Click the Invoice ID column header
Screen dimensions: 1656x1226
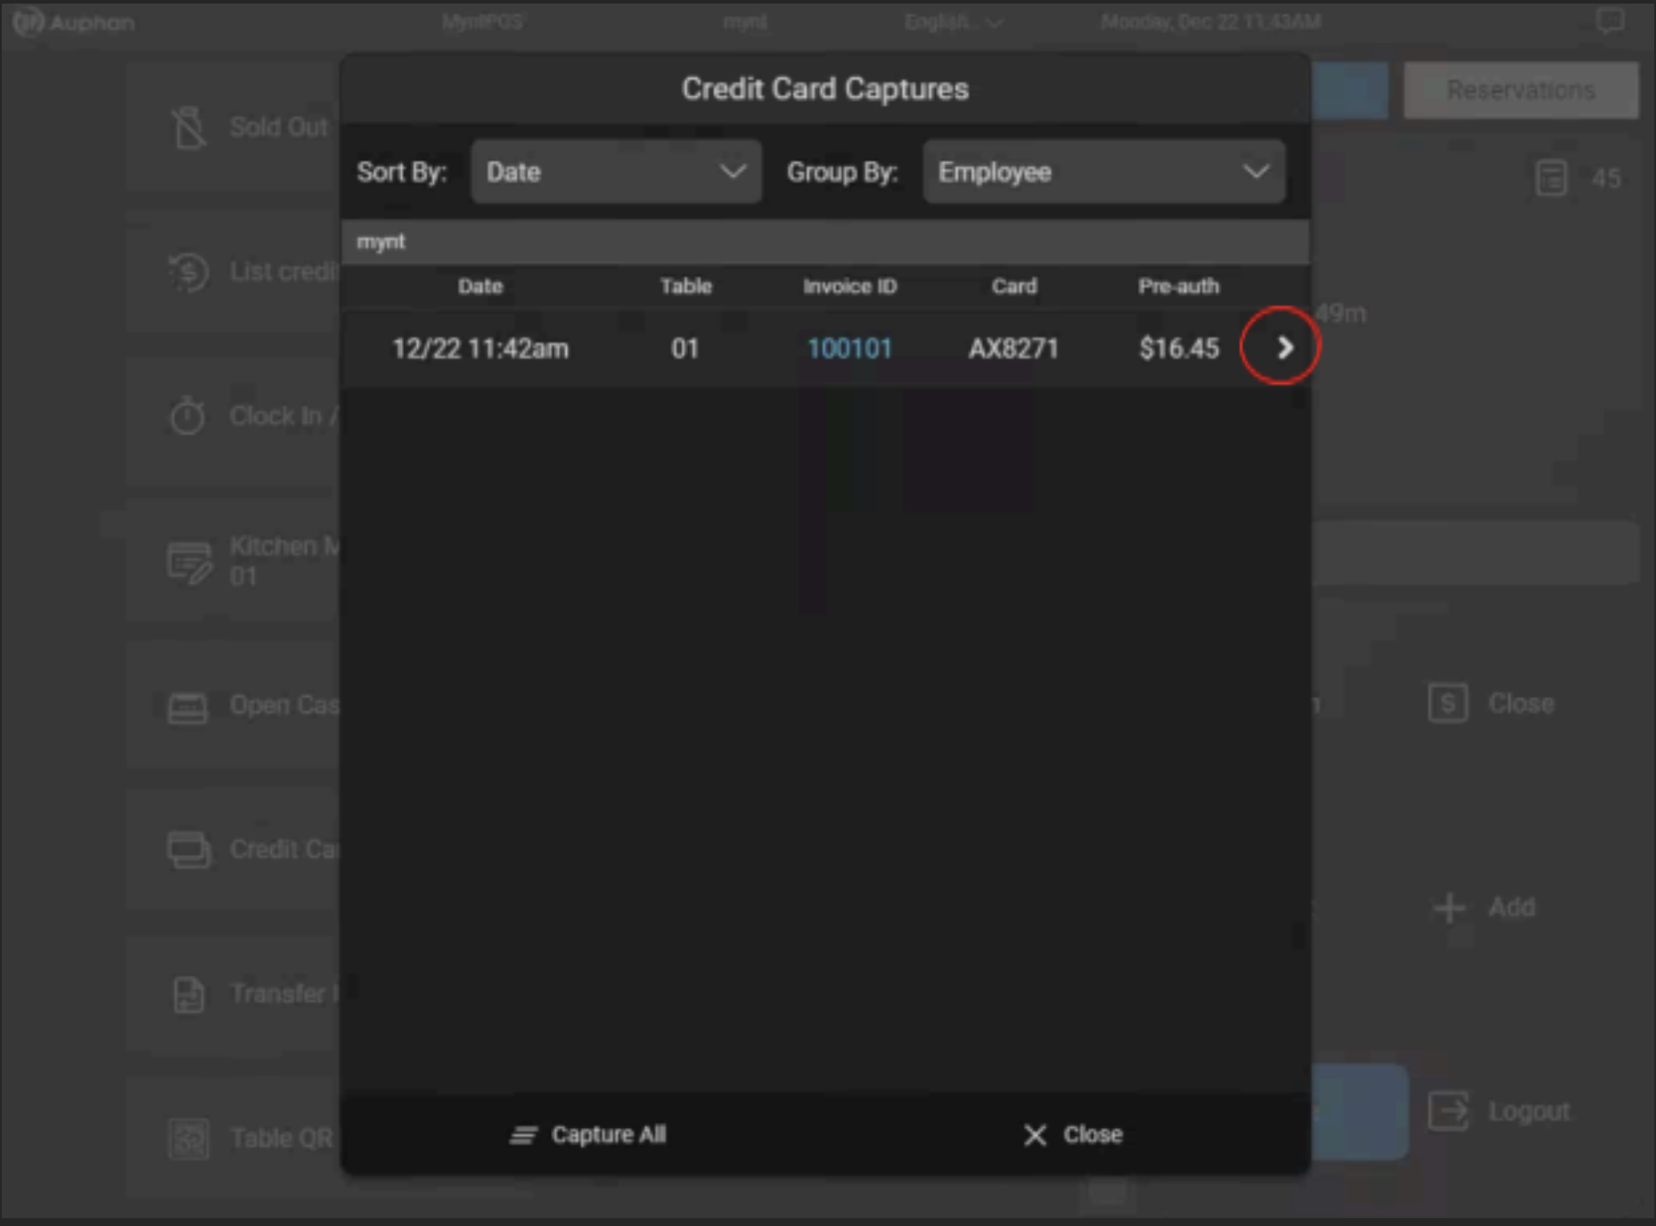[849, 286]
